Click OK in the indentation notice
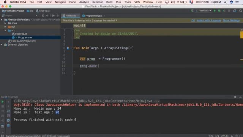Image resolution: width=243 pixels, height=137 pixels. pyautogui.click(x=193, y=20)
